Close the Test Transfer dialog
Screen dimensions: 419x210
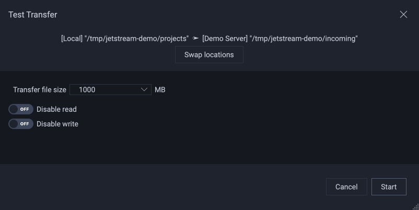(403, 15)
